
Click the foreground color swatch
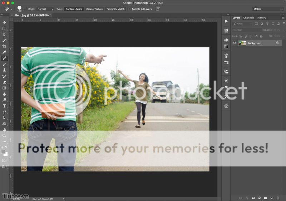3,151
